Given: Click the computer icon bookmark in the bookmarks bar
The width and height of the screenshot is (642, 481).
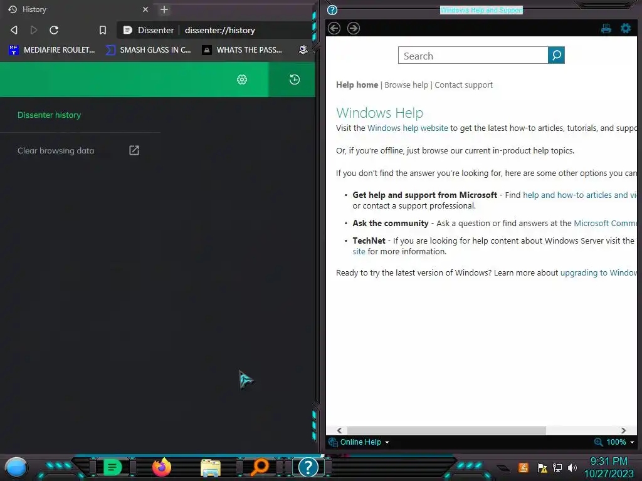Looking at the screenshot, I should (x=303, y=50).
